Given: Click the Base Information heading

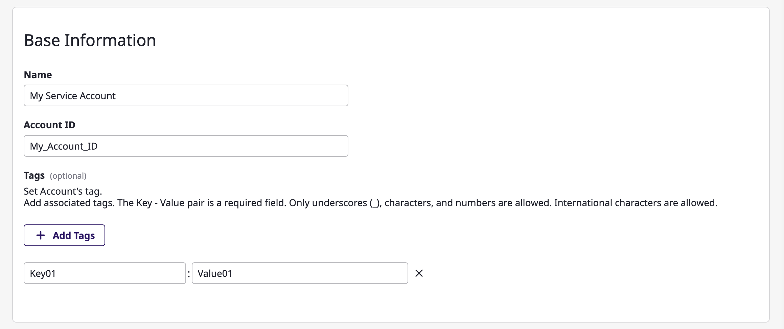Looking at the screenshot, I should tap(90, 40).
